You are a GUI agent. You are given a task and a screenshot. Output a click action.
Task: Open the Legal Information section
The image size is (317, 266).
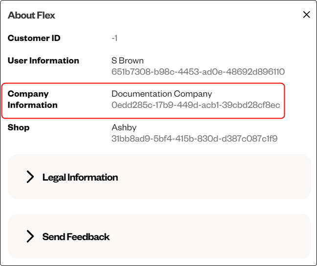point(80,177)
